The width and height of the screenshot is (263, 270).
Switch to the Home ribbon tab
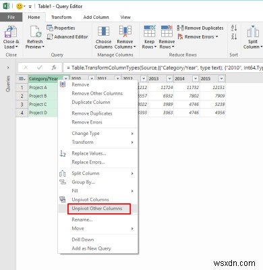coord(34,18)
